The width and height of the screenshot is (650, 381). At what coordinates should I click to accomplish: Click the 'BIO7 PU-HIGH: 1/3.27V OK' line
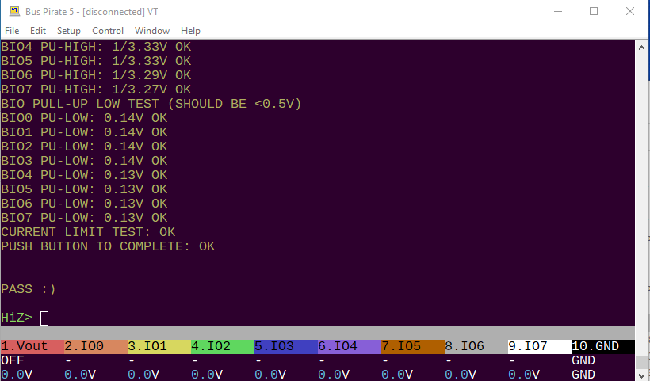(x=96, y=90)
